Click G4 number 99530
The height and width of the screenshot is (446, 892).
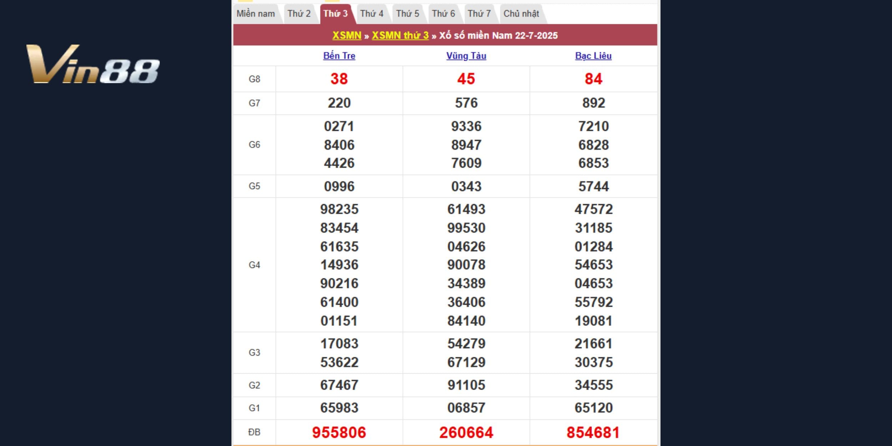click(466, 228)
